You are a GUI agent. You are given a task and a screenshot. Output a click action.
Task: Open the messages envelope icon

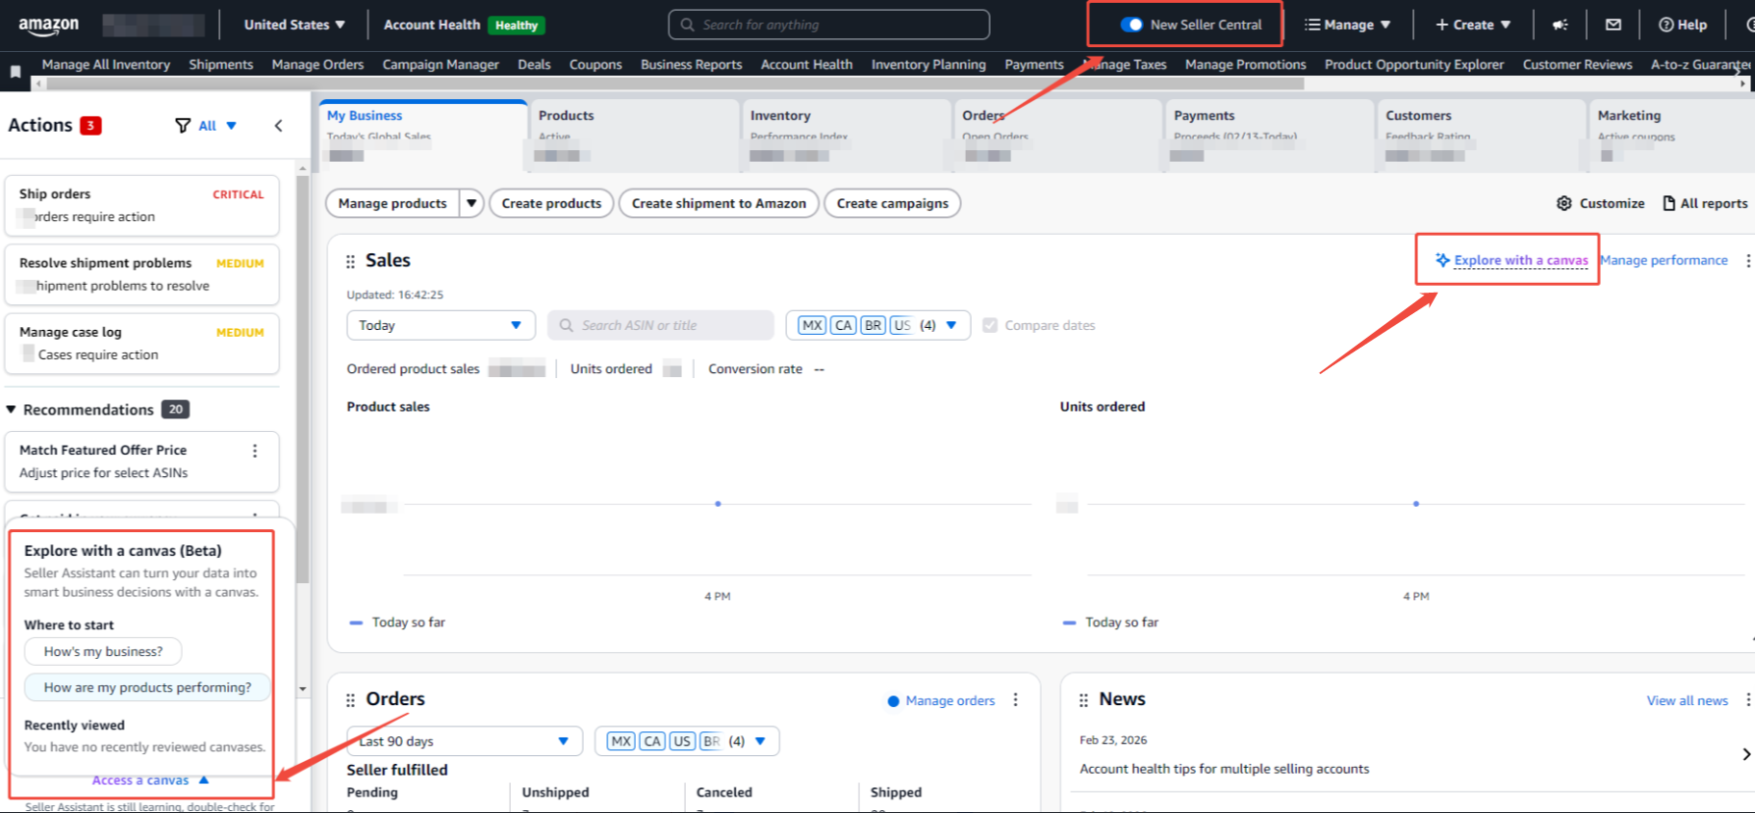tap(1613, 26)
